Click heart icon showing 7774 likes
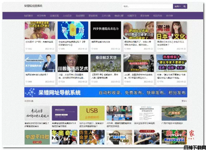The image size is (206, 150). [x=158, y=82]
